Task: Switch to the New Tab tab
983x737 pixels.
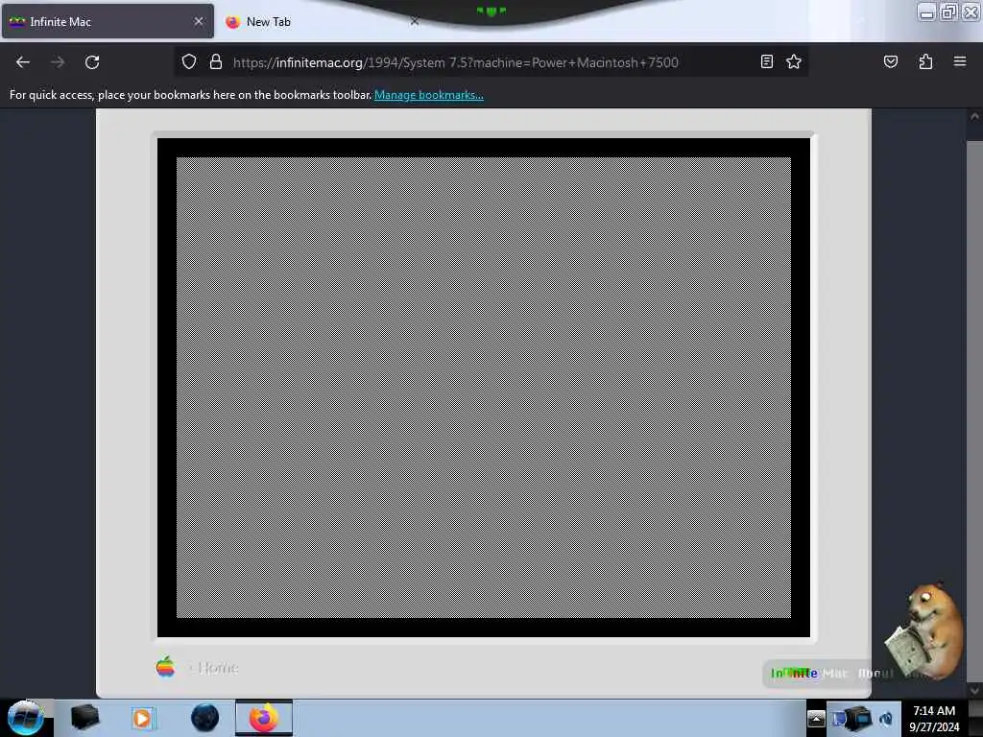Action: coord(323,21)
